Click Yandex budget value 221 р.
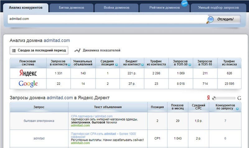 pos(132,73)
